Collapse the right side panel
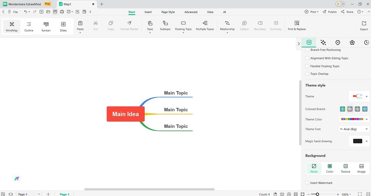Screen dimensions: 371x196 click(299, 44)
